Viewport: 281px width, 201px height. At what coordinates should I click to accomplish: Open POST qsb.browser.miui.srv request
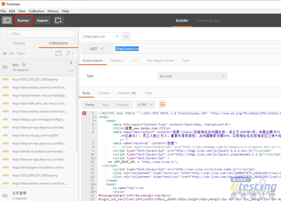click(x=38, y=95)
